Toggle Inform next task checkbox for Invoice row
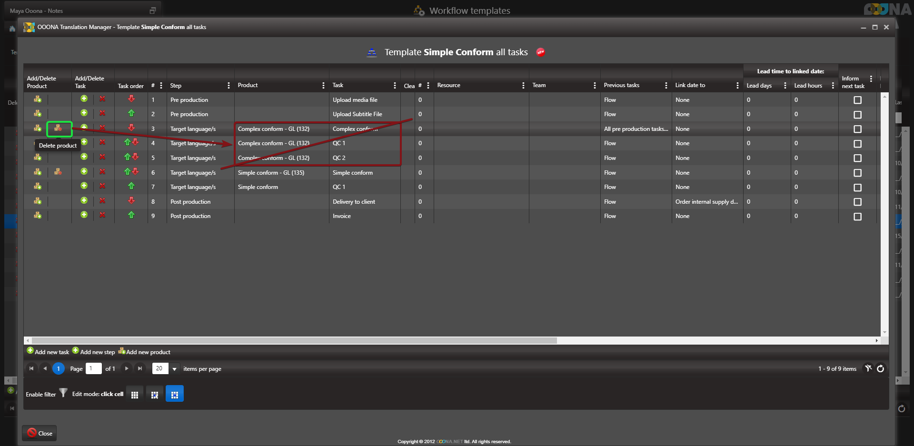Screen dimensions: 914x446 click(x=857, y=217)
